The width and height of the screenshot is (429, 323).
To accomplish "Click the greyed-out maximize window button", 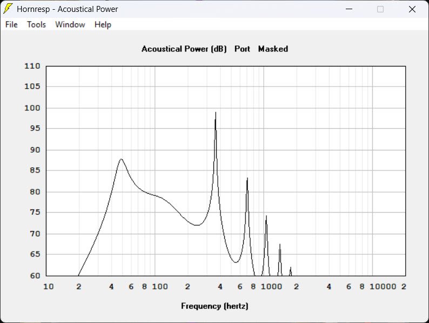I will point(380,9).
